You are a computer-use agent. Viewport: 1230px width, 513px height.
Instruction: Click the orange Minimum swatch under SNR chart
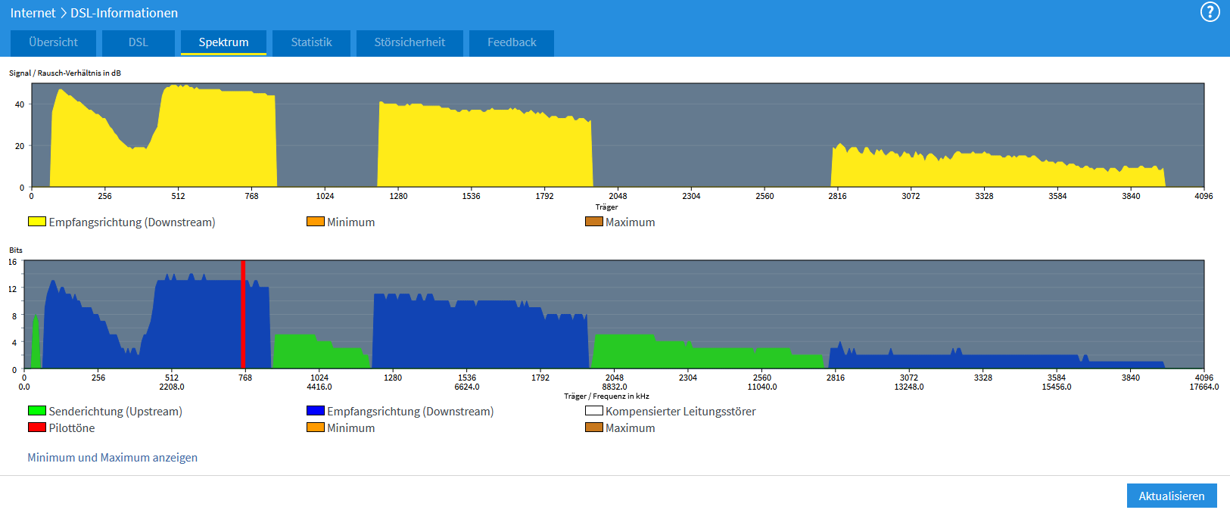pos(316,222)
